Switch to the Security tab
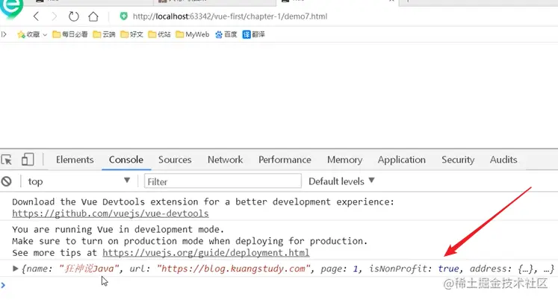This screenshot has width=558, height=300. pos(458,160)
